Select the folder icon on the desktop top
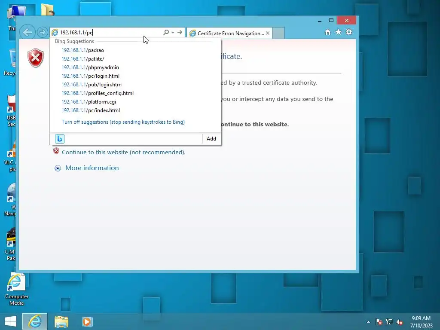Screen dimensions: 440x330 point(48,9)
